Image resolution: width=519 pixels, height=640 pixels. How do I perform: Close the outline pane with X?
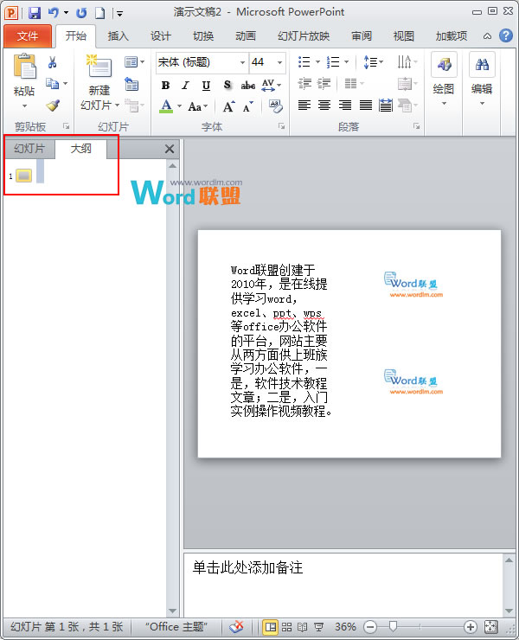170,149
